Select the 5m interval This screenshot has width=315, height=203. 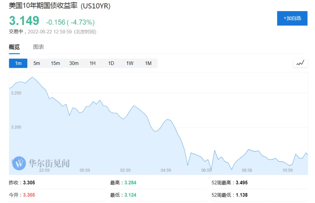point(37,63)
